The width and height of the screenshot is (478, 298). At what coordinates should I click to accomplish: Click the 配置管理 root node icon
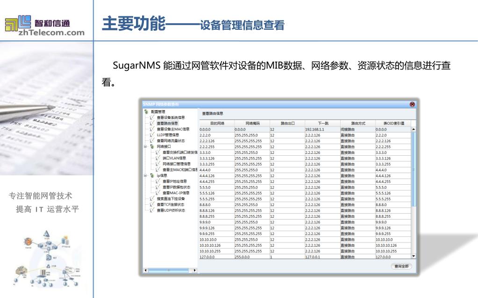coord(146,112)
